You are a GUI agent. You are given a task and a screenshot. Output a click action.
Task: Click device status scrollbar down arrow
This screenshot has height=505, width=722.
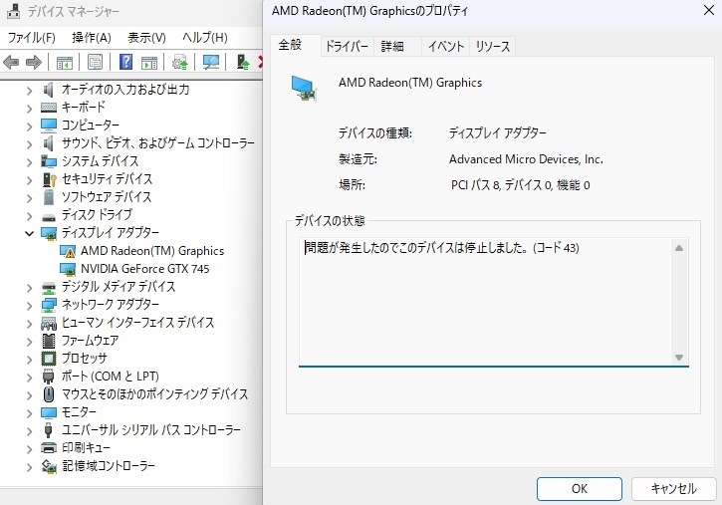click(679, 358)
